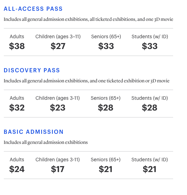Click the Discovery Pass description text
This screenshot has height=195, width=187.
[x=86, y=81]
